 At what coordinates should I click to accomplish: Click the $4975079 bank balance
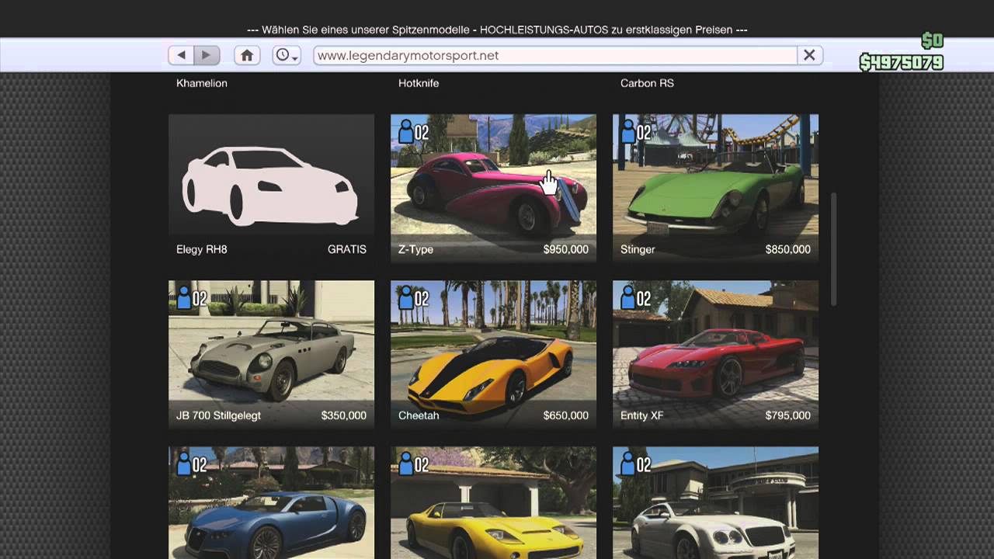point(902,62)
